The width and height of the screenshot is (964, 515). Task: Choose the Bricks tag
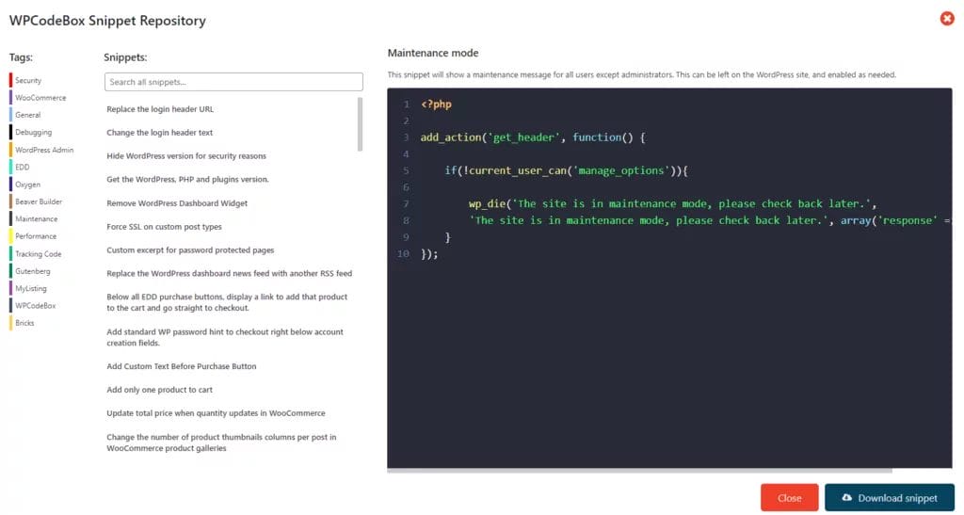[x=24, y=323]
